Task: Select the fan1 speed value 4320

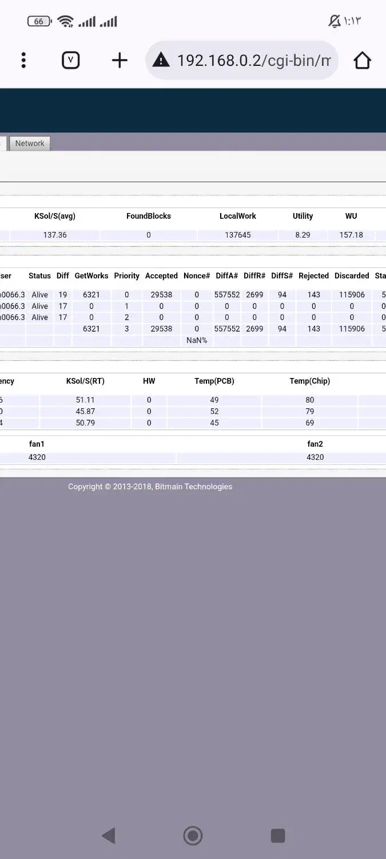Action: pyautogui.click(x=37, y=458)
